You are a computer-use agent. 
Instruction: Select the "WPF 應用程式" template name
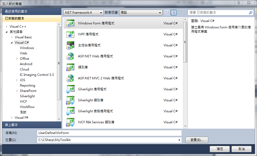[88, 34]
